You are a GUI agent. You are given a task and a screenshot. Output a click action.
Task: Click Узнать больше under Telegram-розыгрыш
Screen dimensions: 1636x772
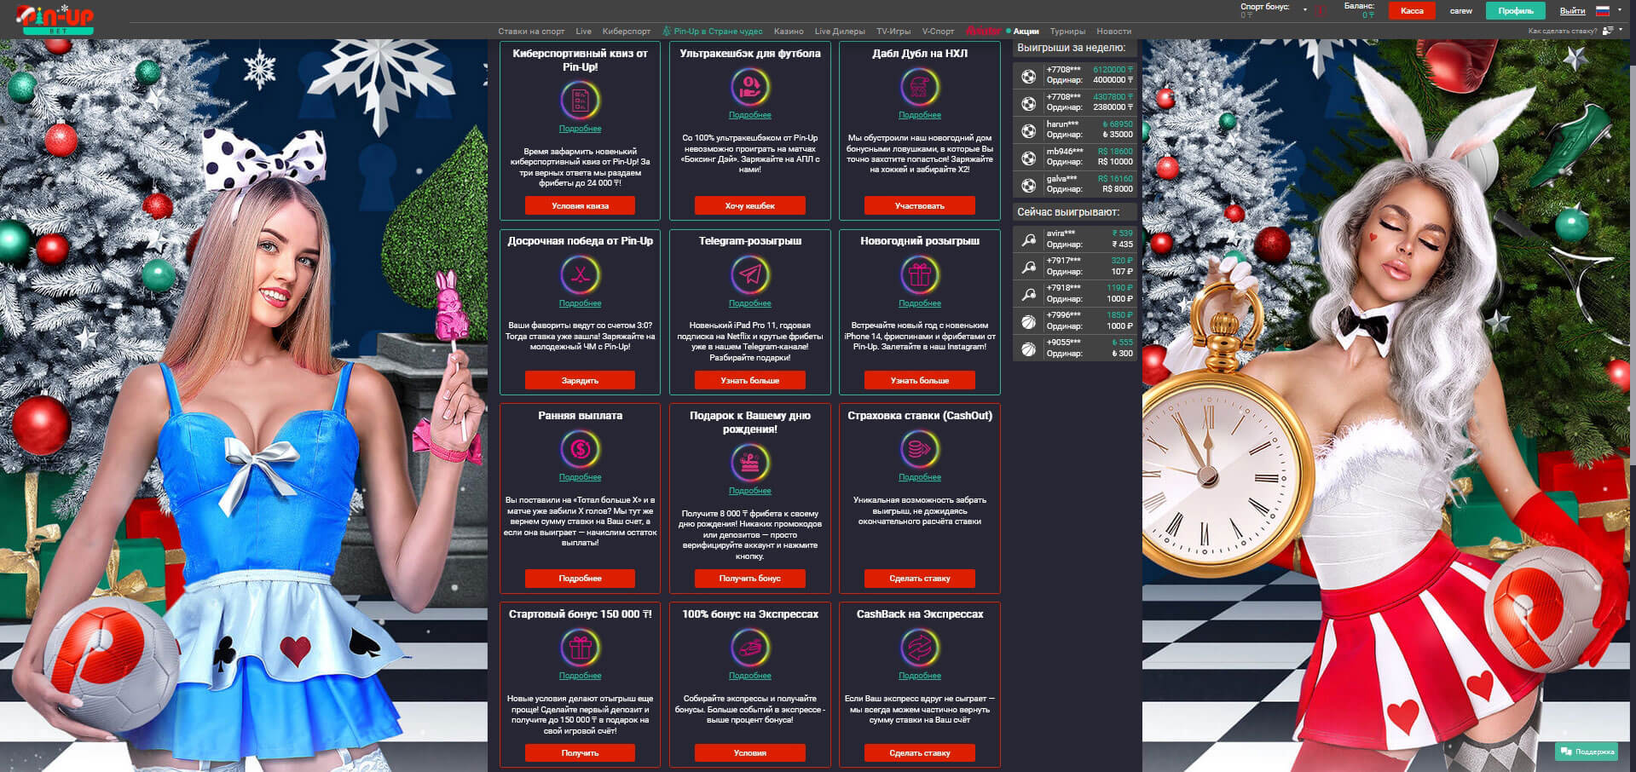point(749,380)
